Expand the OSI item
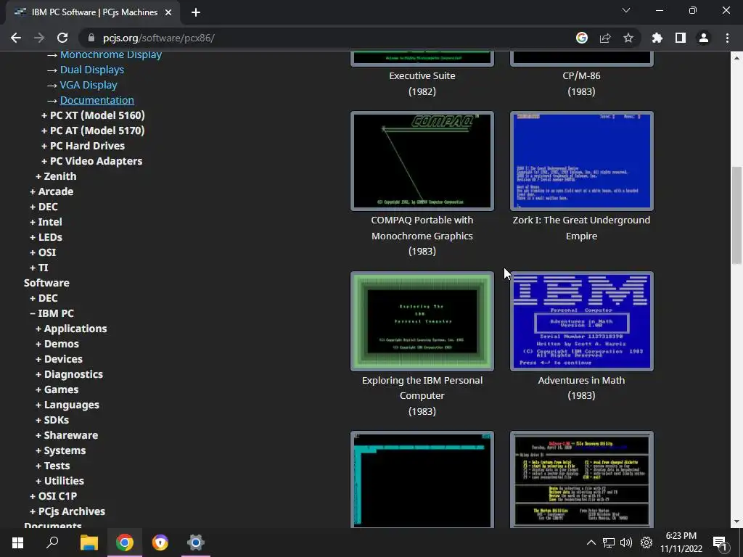 (43, 252)
